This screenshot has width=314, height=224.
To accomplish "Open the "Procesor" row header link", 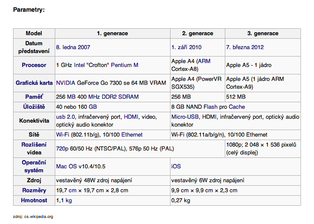I will (x=34, y=65).
